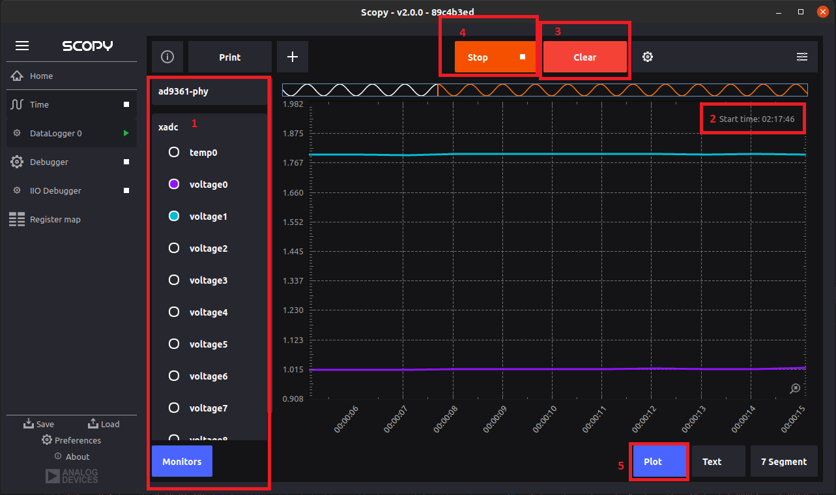Image resolution: width=836 pixels, height=495 pixels.
Task: Enable the voltage4 channel
Action: (x=174, y=312)
